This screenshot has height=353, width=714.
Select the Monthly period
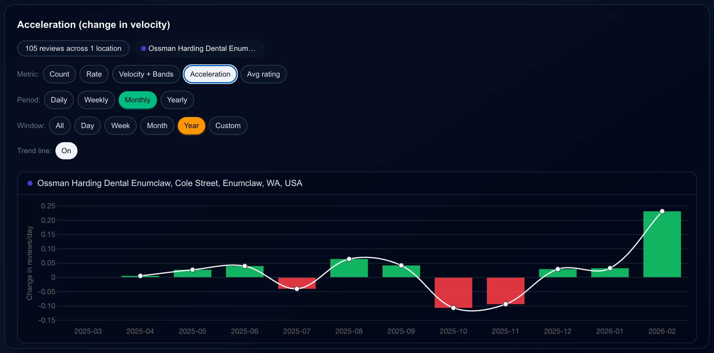(x=137, y=100)
